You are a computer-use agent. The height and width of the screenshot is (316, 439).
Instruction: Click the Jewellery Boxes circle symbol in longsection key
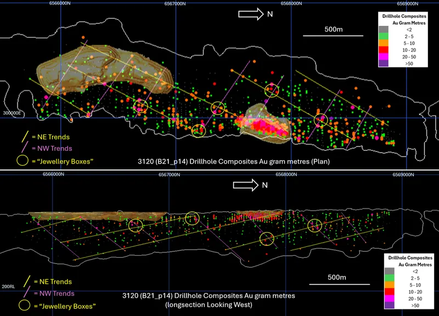[25, 305]
